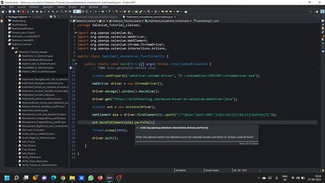
Task: Click Collapse All in Package Explorer
Action: 51,17
